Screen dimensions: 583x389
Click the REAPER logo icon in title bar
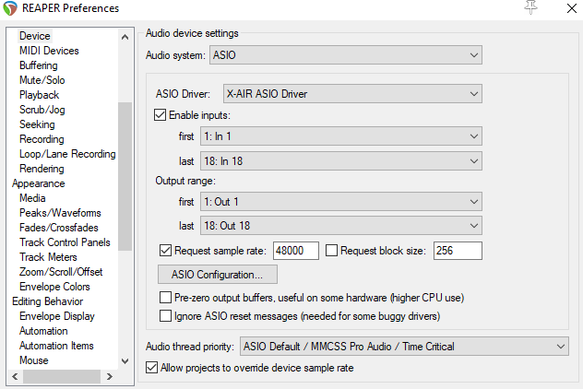tap(9, 8)
